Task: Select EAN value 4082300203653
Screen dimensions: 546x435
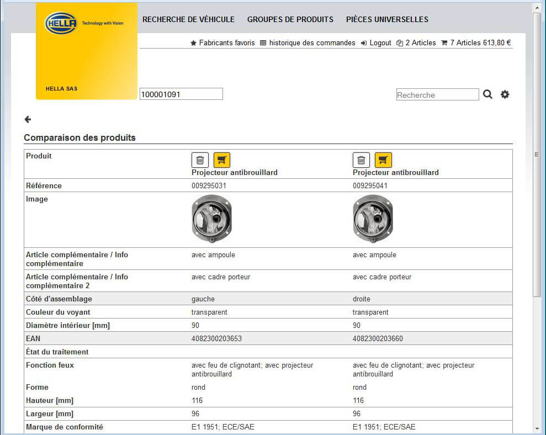Action: [216, 338]
